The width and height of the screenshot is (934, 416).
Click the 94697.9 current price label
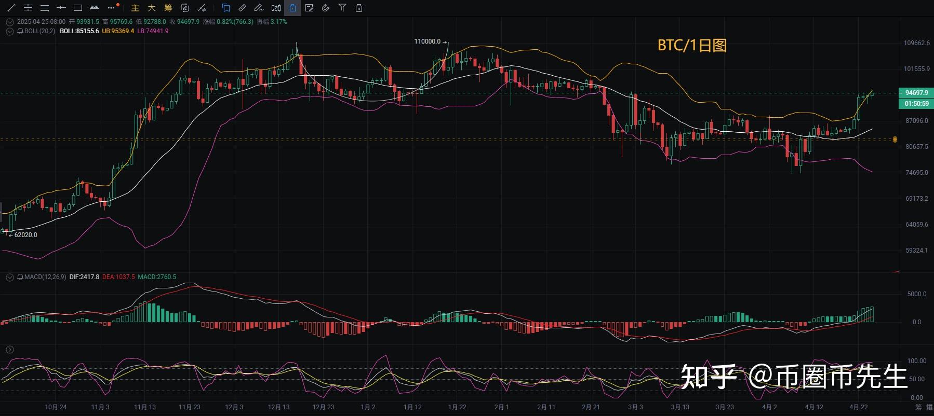pyautogui.click(x=916, y=93)
